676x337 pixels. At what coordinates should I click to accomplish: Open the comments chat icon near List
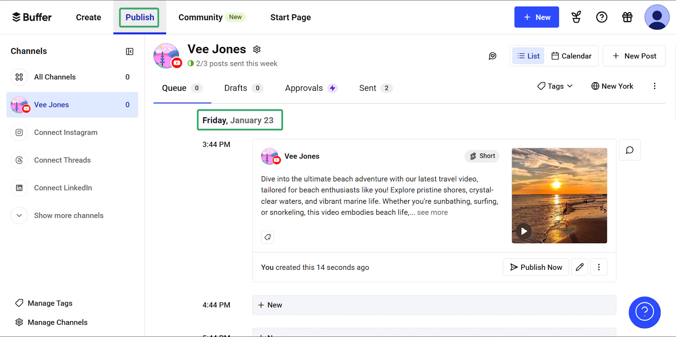pos(493,56)
